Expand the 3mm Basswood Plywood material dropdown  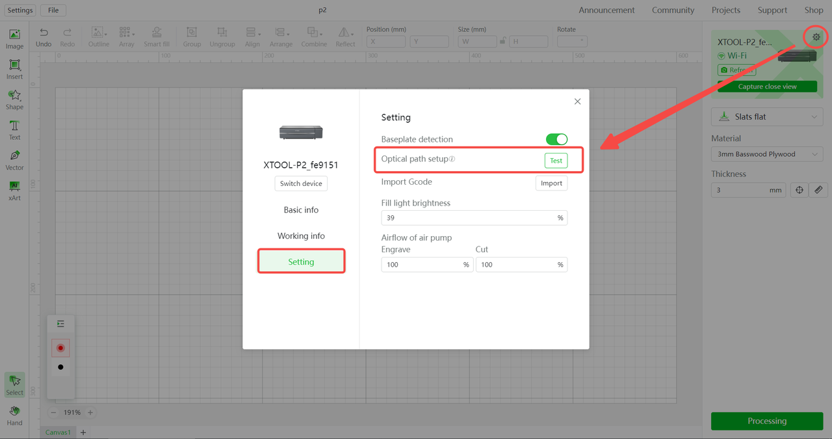[767, 154]
